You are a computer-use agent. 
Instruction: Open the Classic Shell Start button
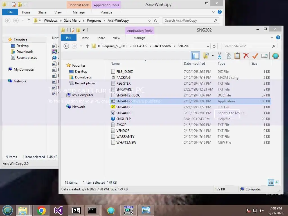click(x=7, y=210)
